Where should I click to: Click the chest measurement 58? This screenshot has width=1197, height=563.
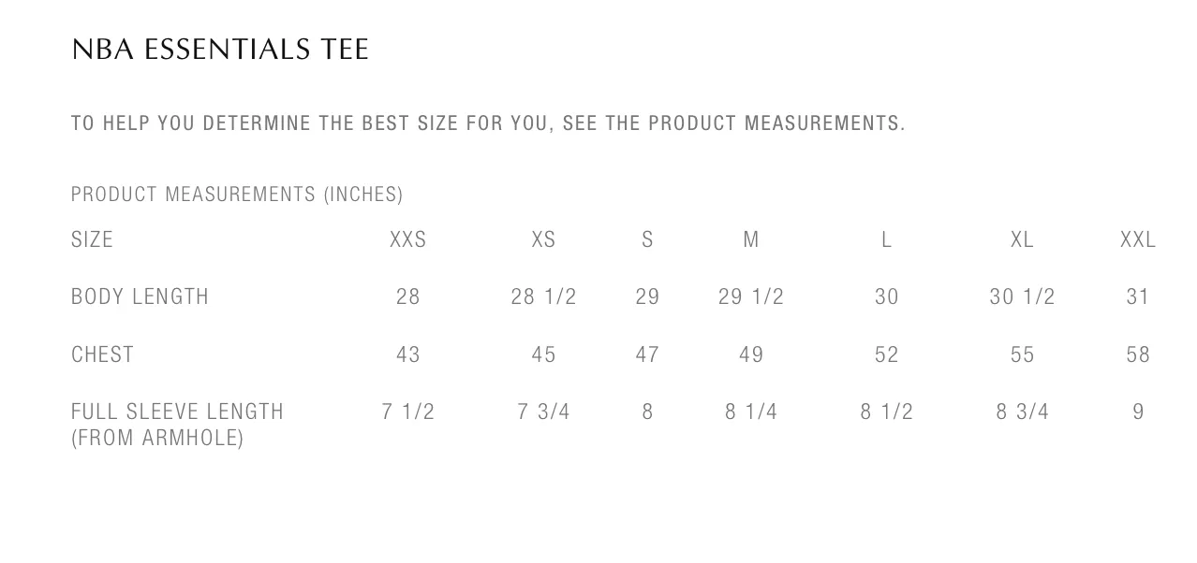tap(1138, 355)
